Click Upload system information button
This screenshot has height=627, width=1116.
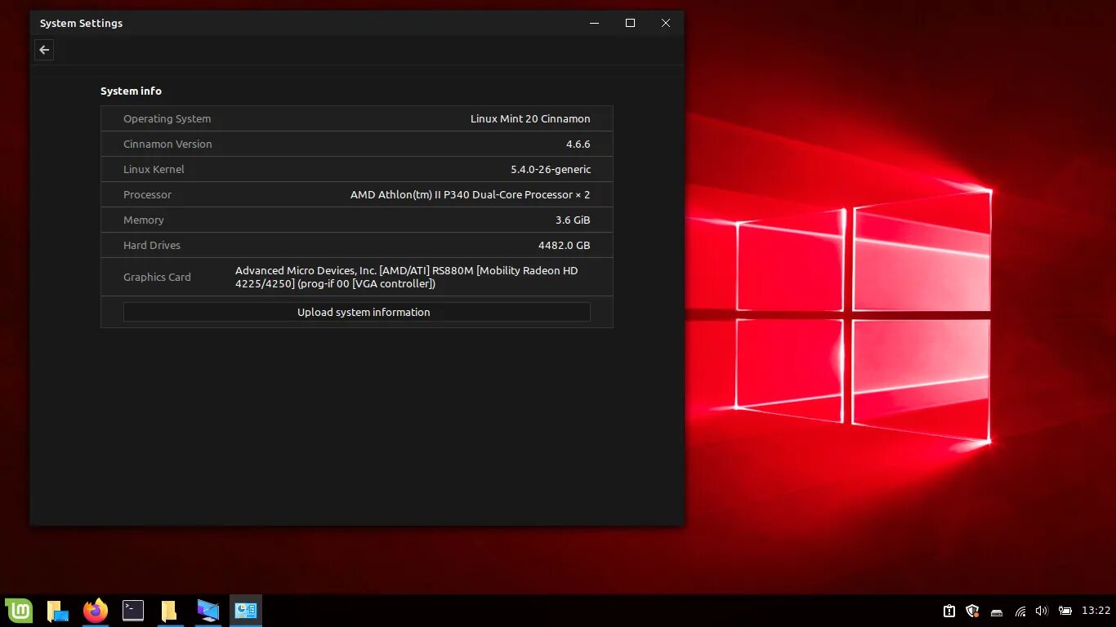click(x=356, y=312)
